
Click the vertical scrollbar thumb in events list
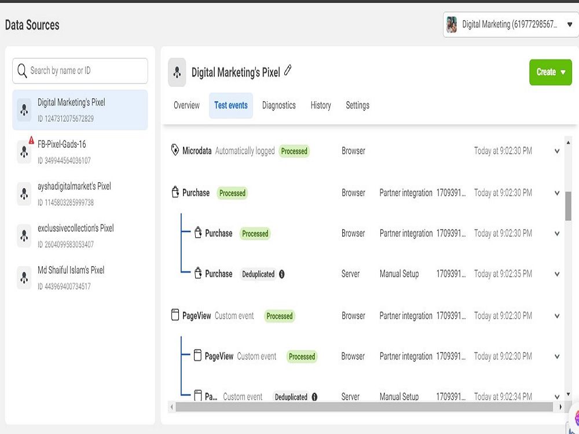568,206
